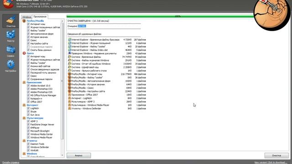This screenshot has width=292, height=164.
Task: Click the Очистка run cleaner button
Action: pos(276,155)
